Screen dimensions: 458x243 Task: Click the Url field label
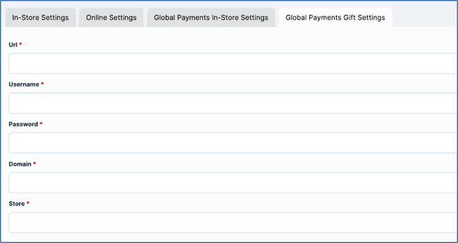(13, 44)
